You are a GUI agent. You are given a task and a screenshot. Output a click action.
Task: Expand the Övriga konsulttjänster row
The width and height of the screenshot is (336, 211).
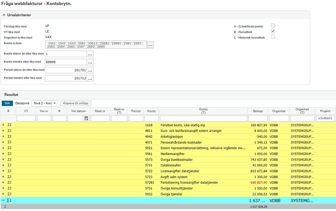click(x=3, y=188)
